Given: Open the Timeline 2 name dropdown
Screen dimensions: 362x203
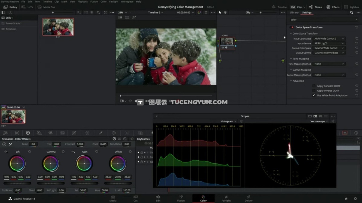Looking at the screenshot, I should 156,13.
